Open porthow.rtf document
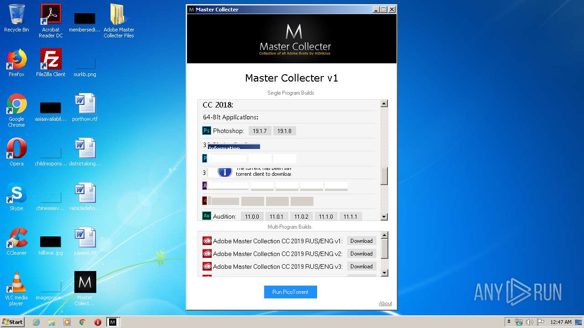 point(85,108)
